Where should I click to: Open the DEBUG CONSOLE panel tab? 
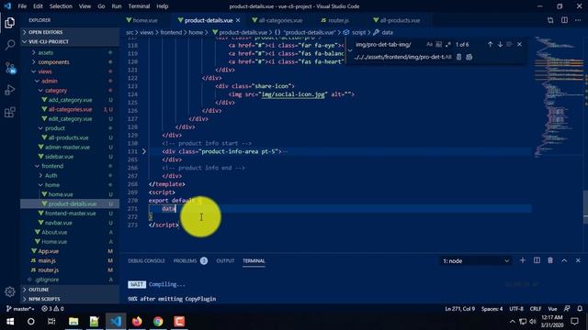(x=146, y=260)
